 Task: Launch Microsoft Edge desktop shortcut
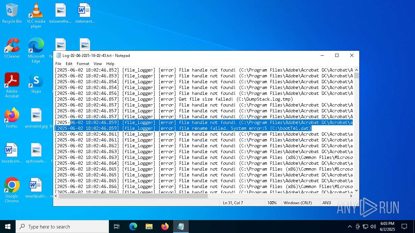click(36, 50)
